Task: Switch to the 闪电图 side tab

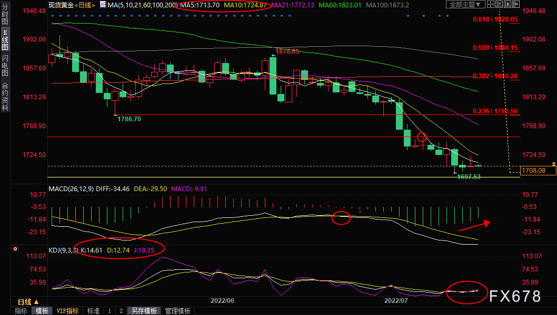Action: pos(5,66)
